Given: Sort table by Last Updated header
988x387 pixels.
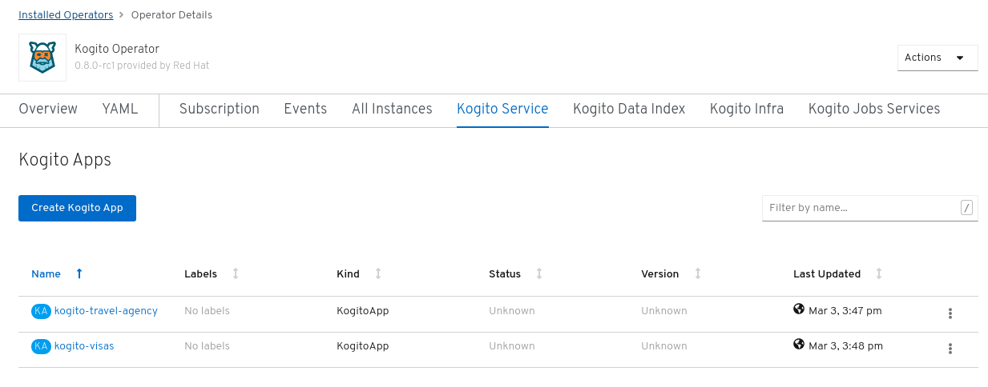Looking at the screenshot, I should (827, 273).
